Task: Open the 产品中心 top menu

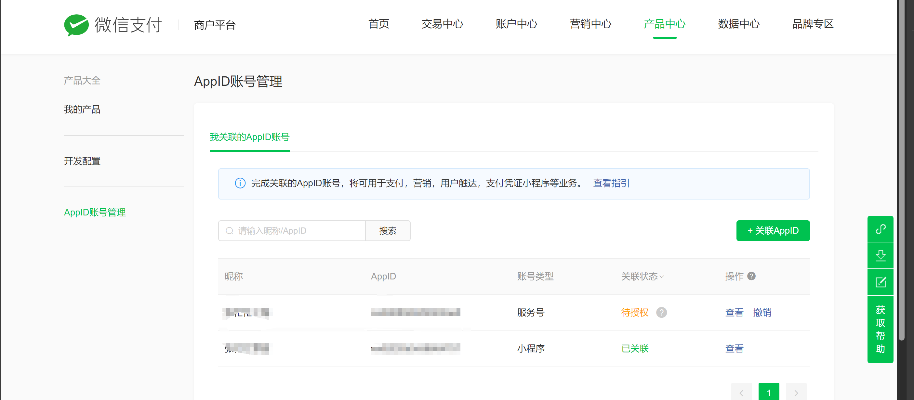Action: click(x=665, y=24)
